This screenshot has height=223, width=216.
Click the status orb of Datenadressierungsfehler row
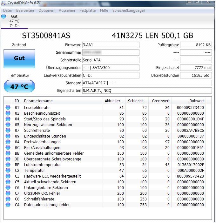(8, 205)
